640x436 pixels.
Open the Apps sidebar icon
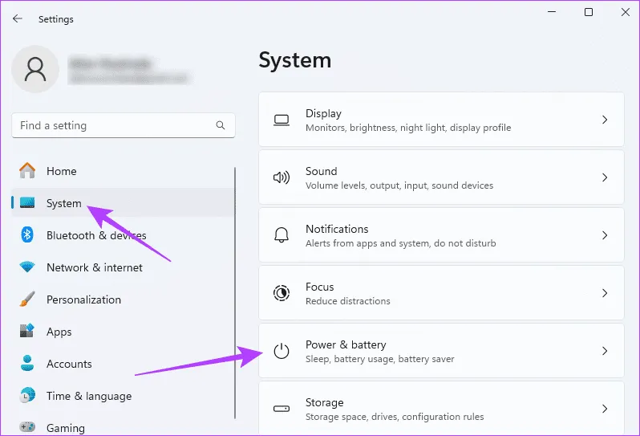tap(27, 332)
